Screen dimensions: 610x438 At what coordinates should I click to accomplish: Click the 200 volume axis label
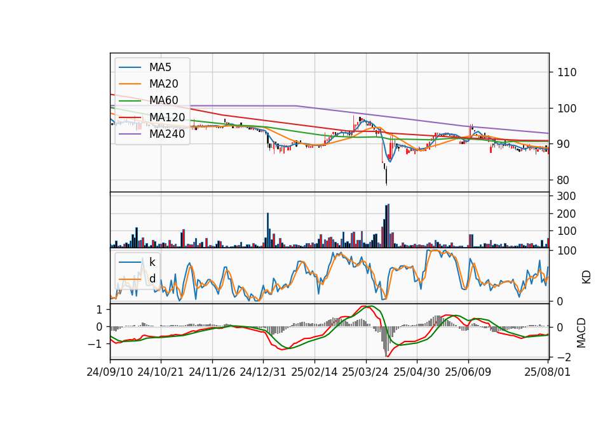(x=566, y=214)
